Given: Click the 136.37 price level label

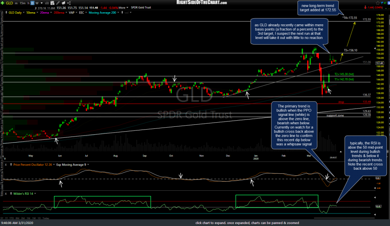Looking at the screenshot, I should click(x=366, y=95).
